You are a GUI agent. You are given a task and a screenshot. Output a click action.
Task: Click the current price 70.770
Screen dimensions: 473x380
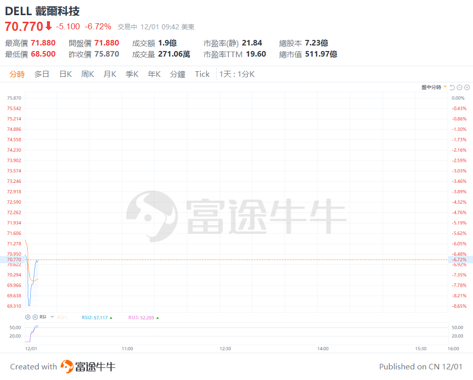point(24,27)
